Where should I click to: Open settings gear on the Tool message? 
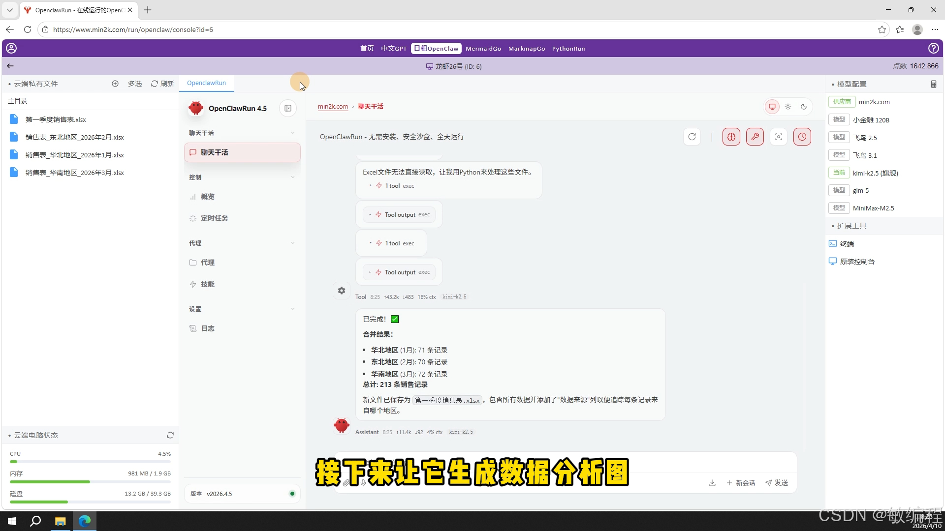[x=341, y=290]
